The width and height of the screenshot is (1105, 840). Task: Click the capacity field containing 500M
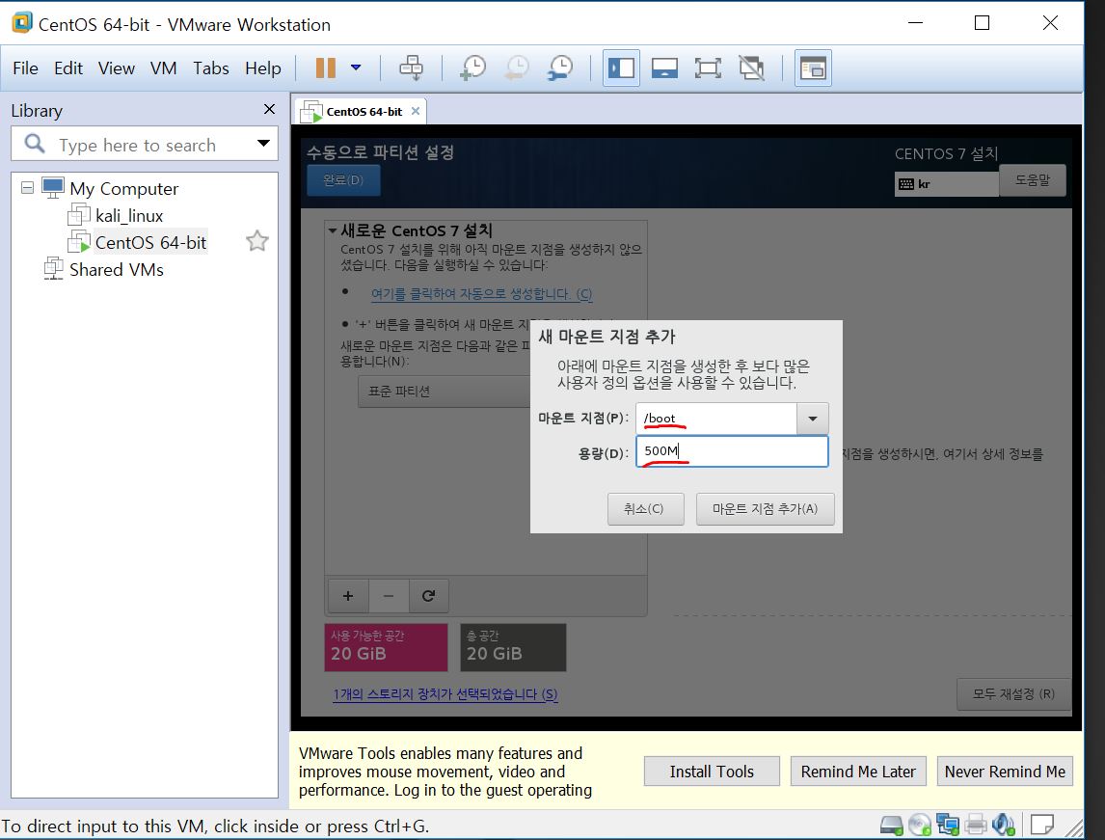point(732,451)
